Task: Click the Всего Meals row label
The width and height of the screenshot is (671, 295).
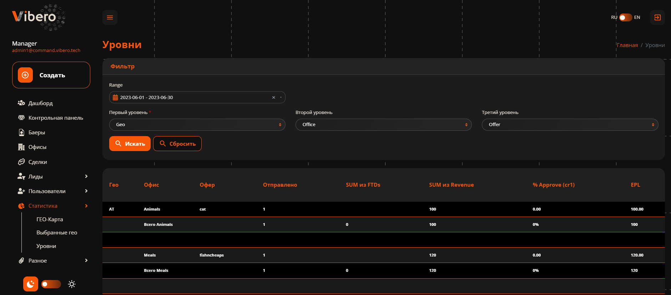Action: tap(156, 270)
